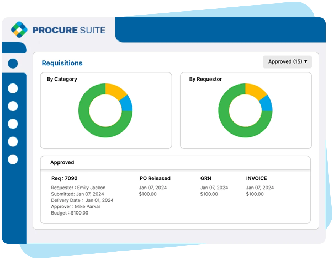This screenshot has height=260, width=334.
Task: Expand the Approved (15) status dropdown
Action: pos(287,62)
